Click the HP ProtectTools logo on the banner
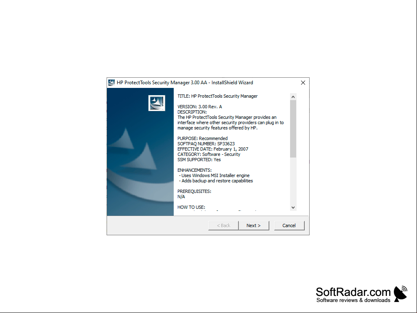 click(x=157, y=103)
